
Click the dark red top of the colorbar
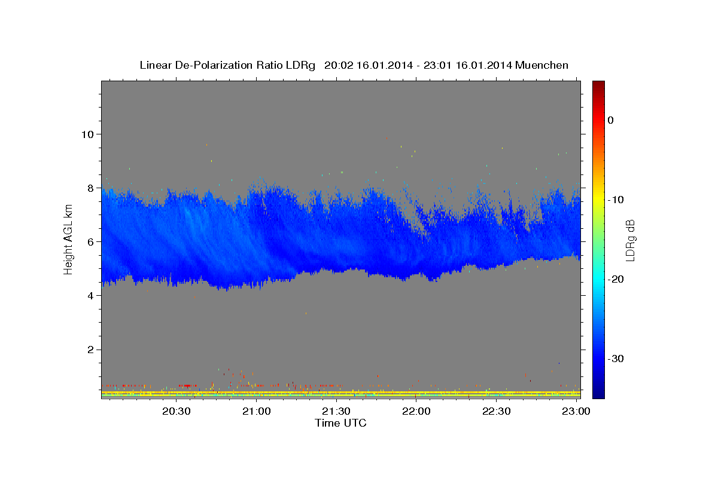point(598,85)
